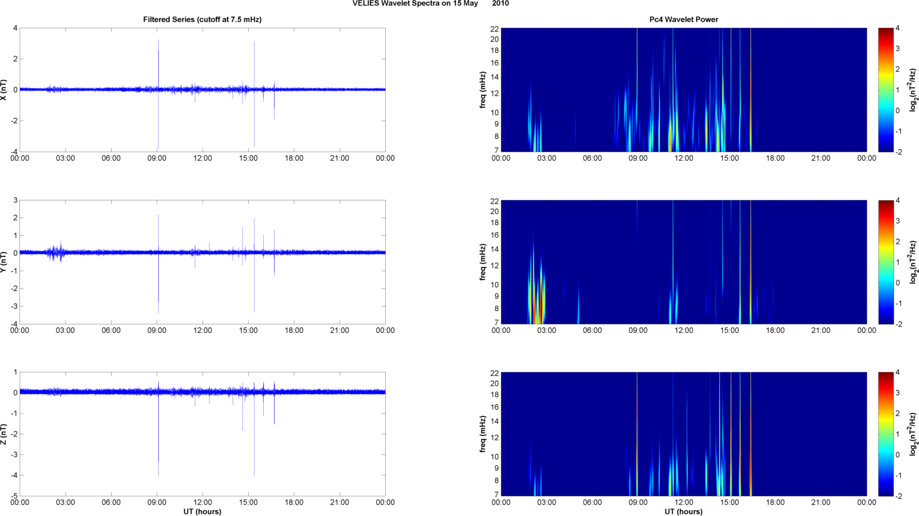Click the Pc4 Wavelet Power title

684,19
